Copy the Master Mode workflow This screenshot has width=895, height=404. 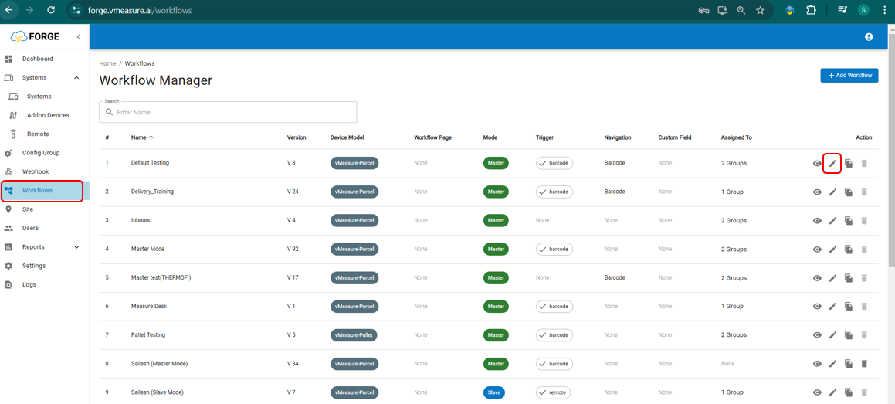click(x=849, y=250)
